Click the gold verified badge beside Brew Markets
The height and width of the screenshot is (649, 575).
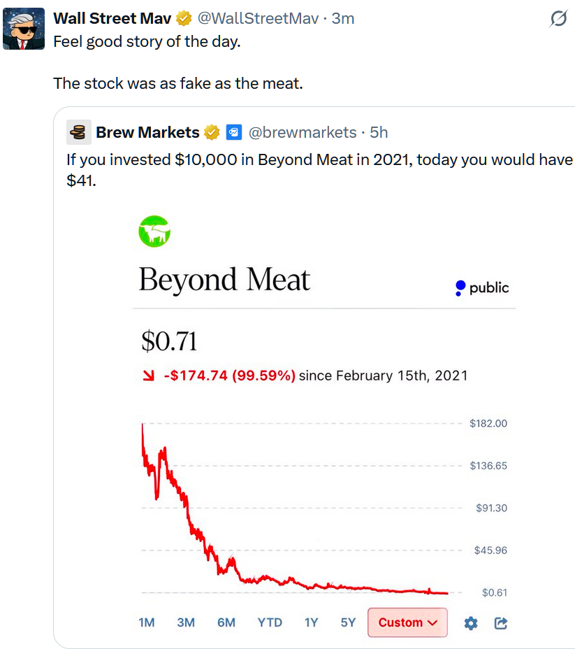click(212, 132)
